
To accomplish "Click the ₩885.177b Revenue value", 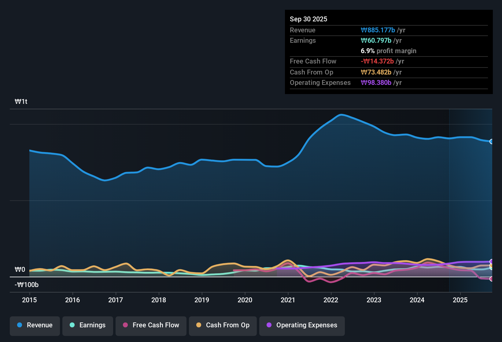I will click(378, 30).
